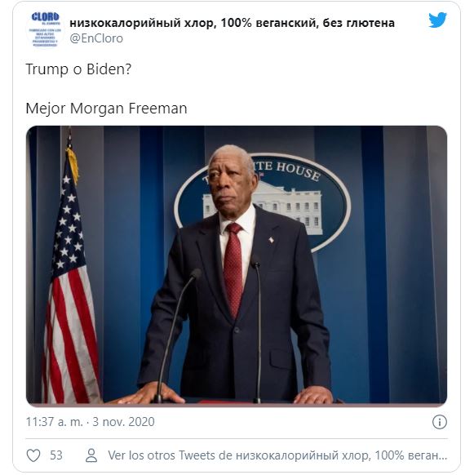
Task: Click the "без глютена" part of the name
Action: pyautogui.click(x=359, y=23)
